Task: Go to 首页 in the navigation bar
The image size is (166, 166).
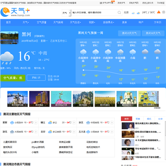Action: click(x=8, y=22)
